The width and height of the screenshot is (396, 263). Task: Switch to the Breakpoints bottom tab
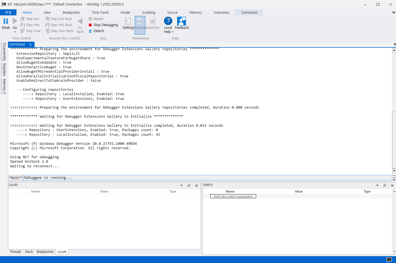click(45, 252)
